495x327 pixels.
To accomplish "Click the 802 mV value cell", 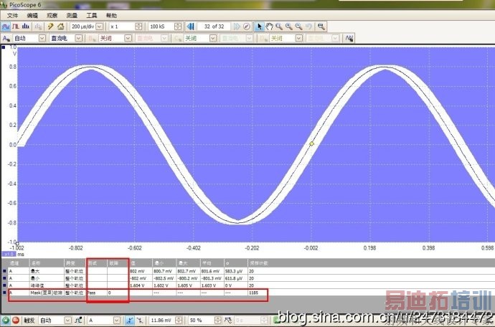I will tap(141, 271).
